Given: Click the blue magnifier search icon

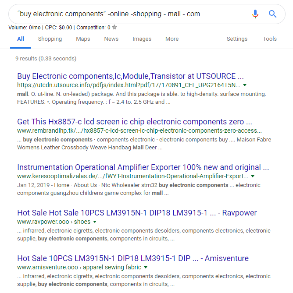Looking at the screenshot, I should (x=272, y=14).
